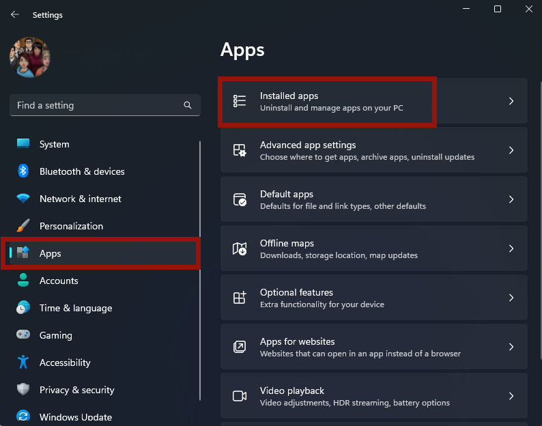The height and width of the screenshot is (426, 542).
Task: Expand Default apps chevron
Action: click(511, 199)
